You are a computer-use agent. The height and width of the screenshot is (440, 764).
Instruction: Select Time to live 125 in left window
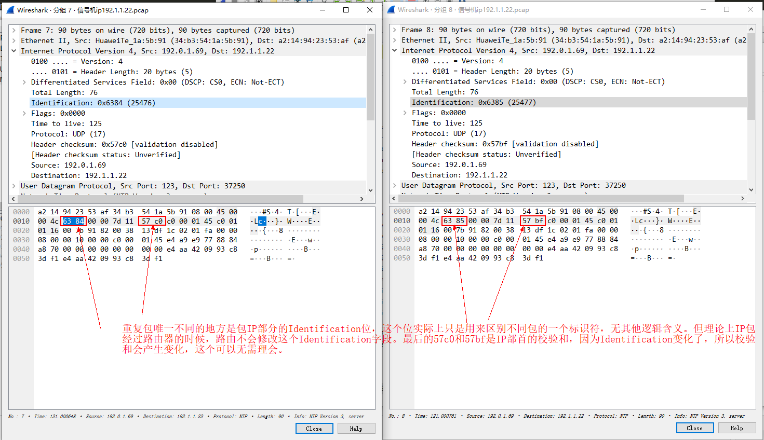(x=66, y=123)
